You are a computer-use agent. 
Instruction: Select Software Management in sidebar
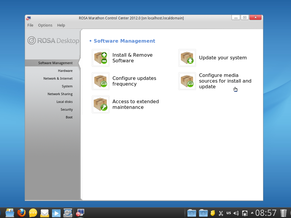[x=53, y=63]
